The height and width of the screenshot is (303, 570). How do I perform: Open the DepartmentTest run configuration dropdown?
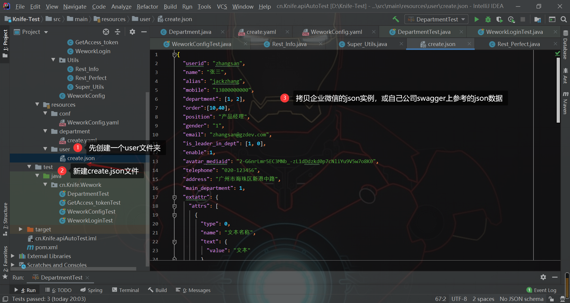[436, 19]
